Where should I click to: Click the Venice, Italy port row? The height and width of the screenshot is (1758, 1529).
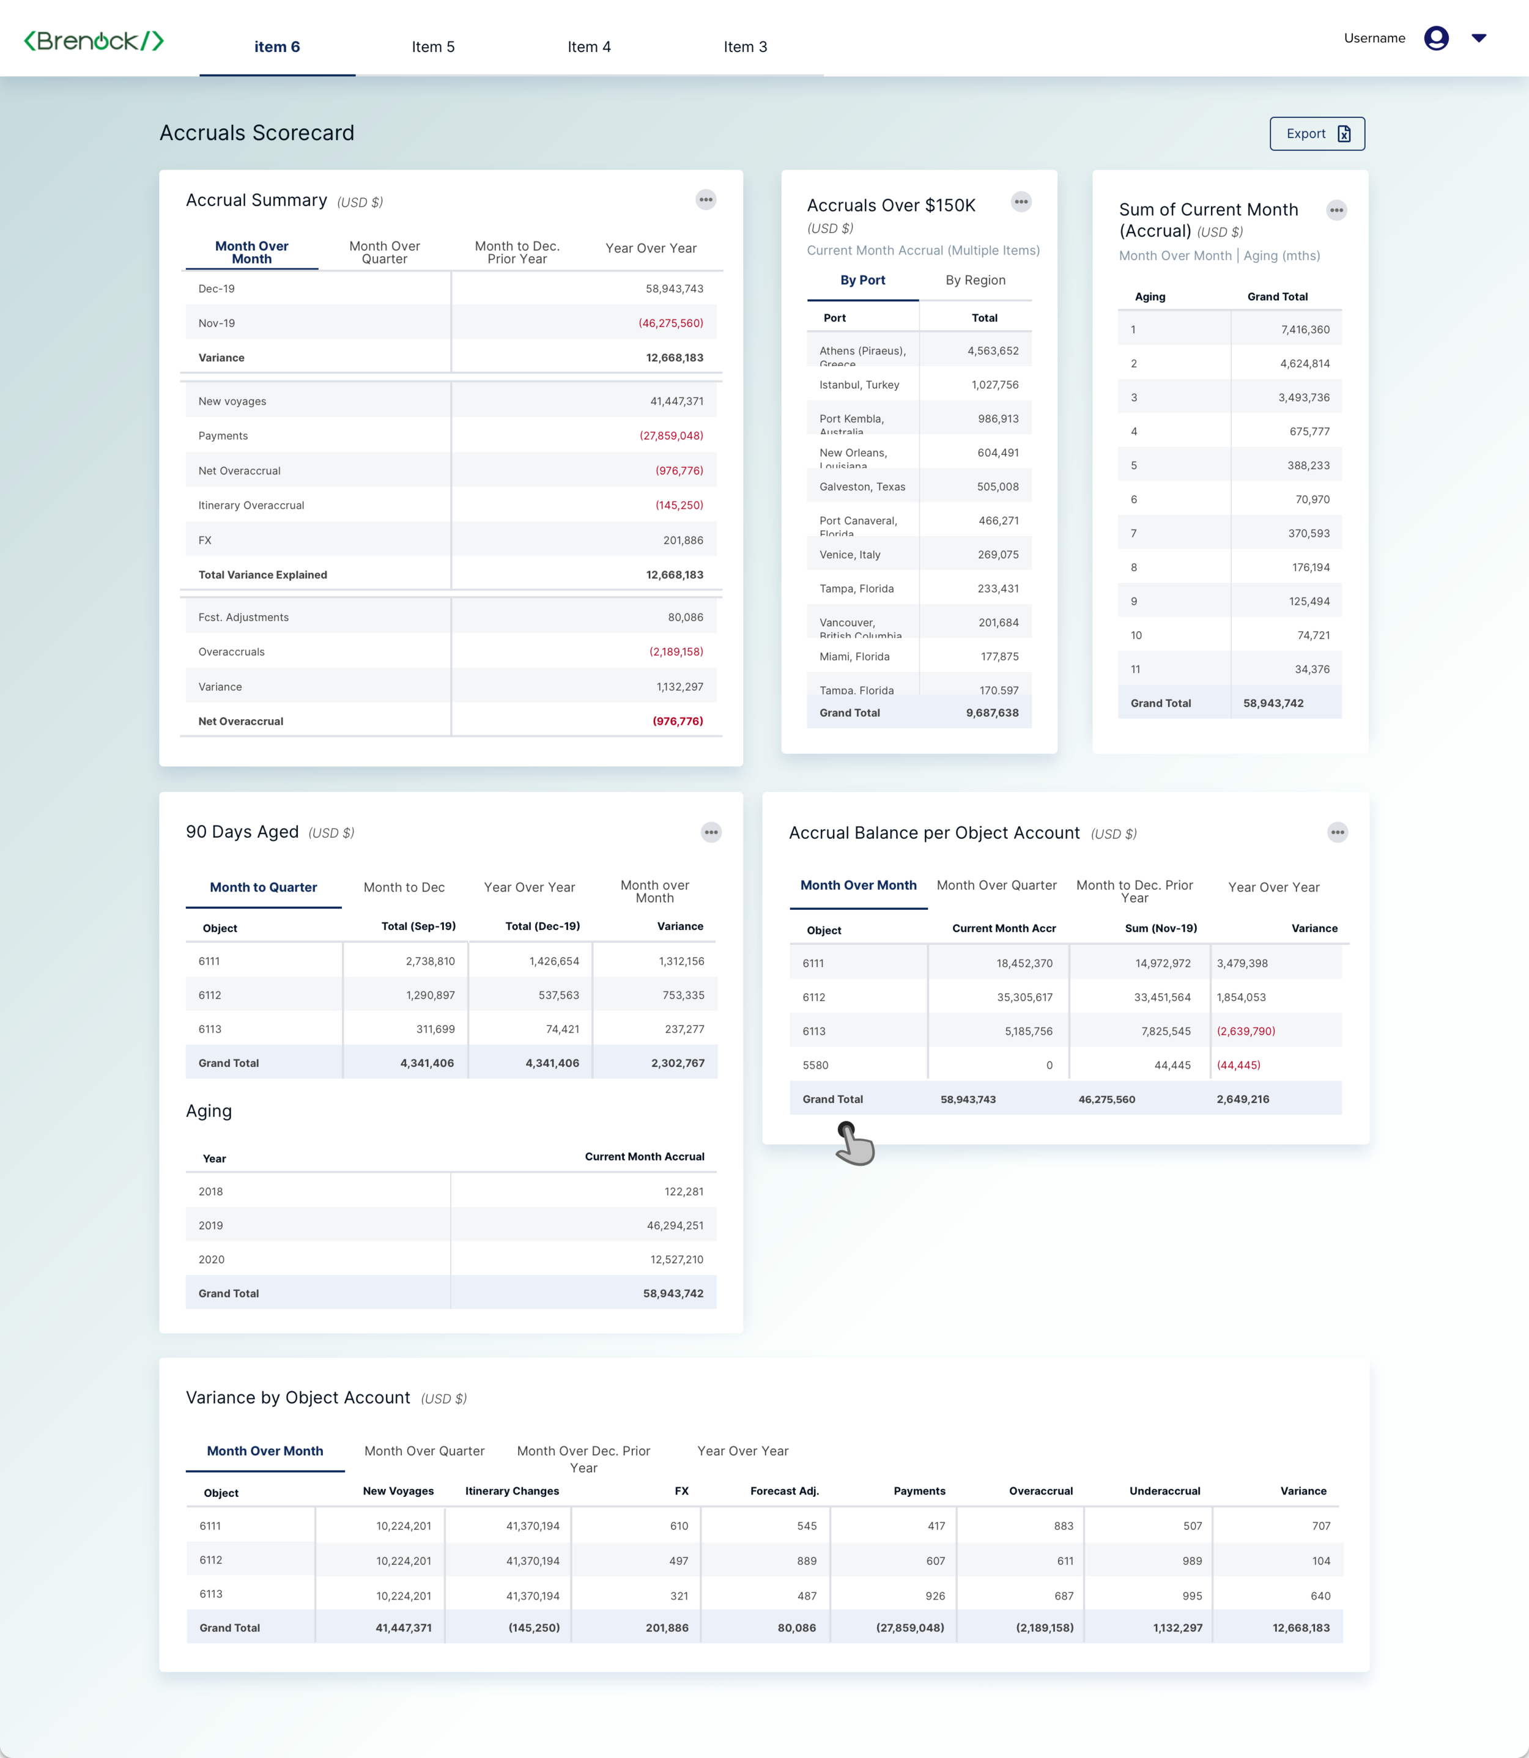(919, 555)
